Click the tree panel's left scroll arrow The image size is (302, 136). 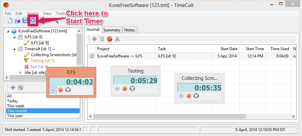[x=7, y=78]
